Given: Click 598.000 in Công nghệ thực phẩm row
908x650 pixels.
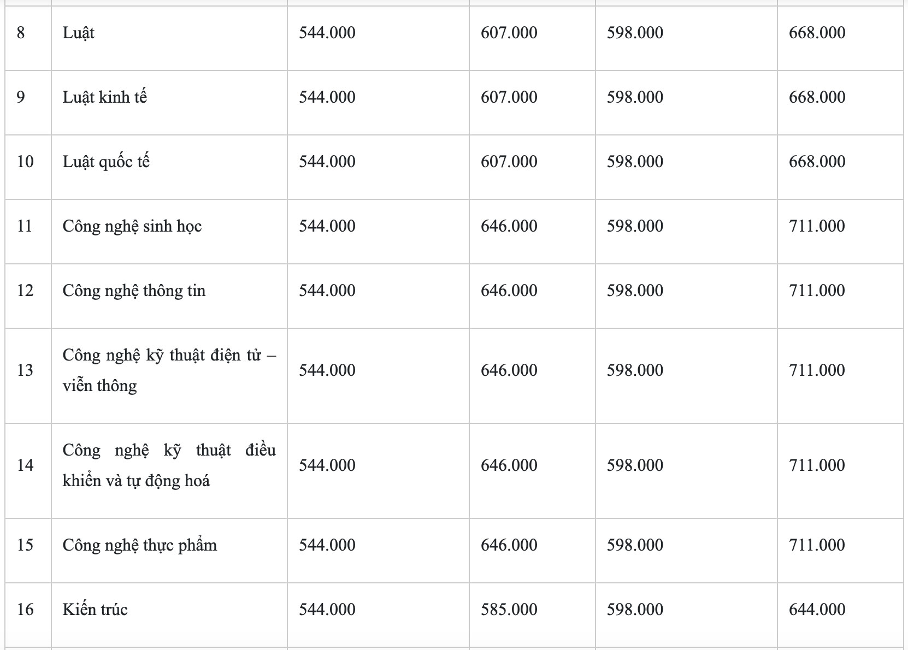Looking at the screenshot, I should pyautogui.click(x=635, y=545).
